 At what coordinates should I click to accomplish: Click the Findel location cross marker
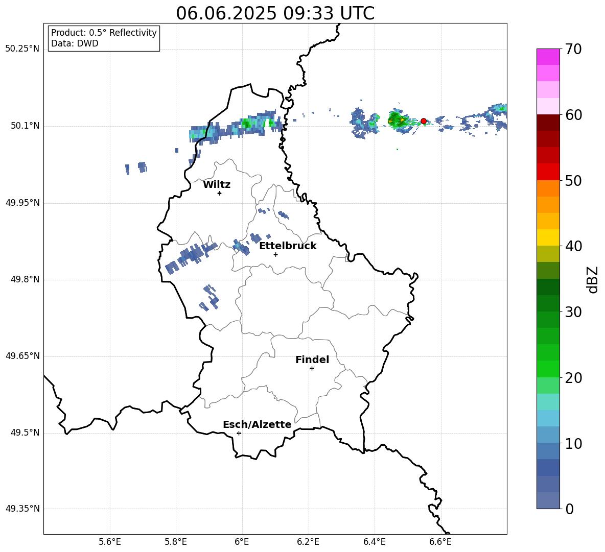coord(312,369)
